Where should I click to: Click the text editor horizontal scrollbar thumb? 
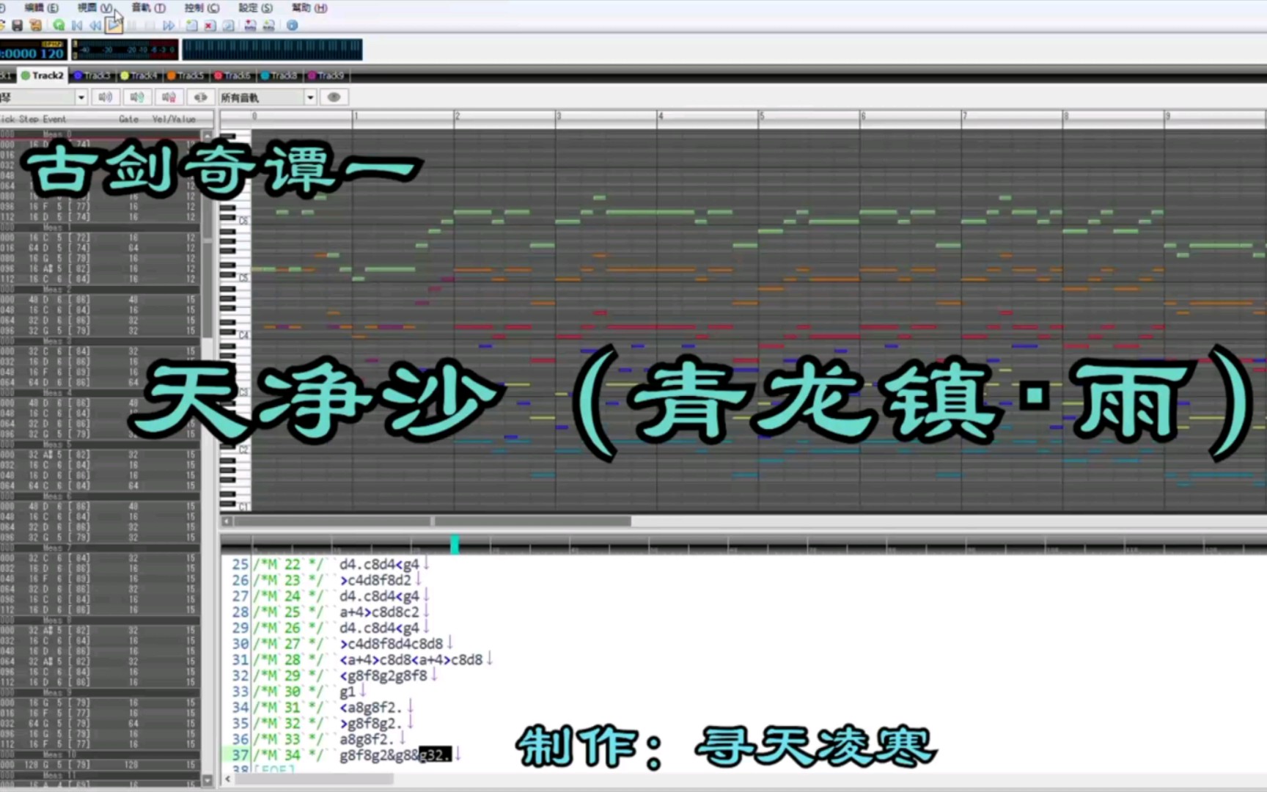pyautogui.click(x=314, y=779)
